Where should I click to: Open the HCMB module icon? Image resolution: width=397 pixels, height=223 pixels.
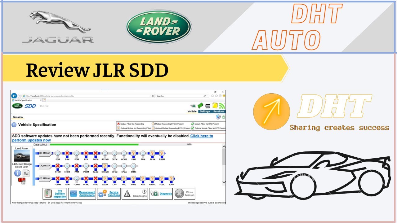[124, 153]
